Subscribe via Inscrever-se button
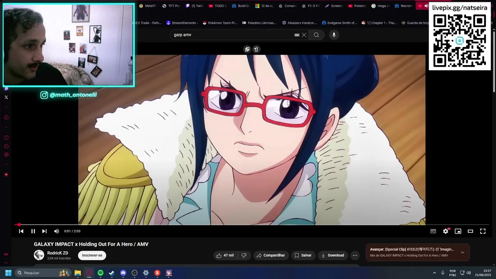This screenshot has height=279, width=496. click(x=92, y=255)
